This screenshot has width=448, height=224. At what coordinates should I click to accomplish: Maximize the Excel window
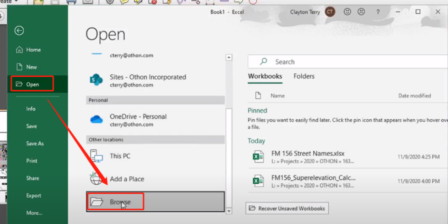click(x=418, y=12)
